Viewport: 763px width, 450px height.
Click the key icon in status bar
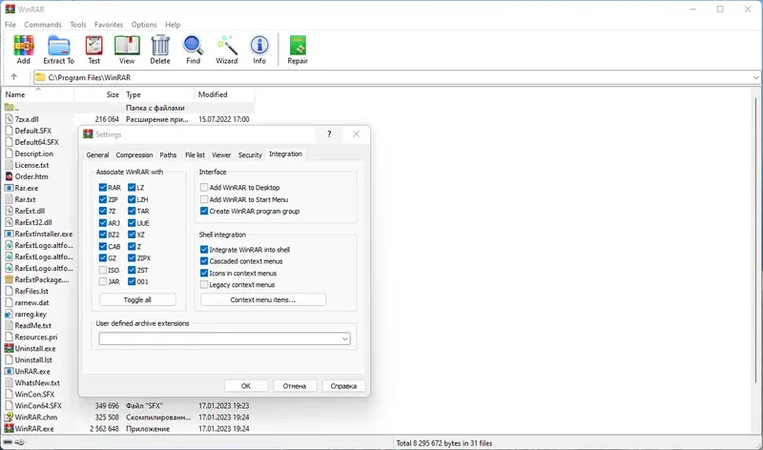tap(19, 442)
